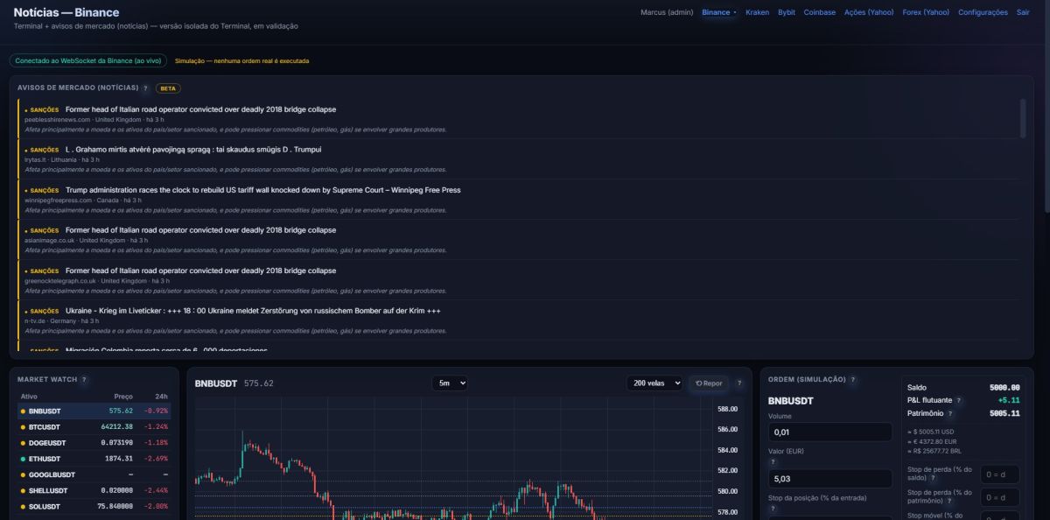Select GOOGLBUSDT row in Market Watch
The height and width of the screenshot is (520, 1050).
[x=94, y=474]
